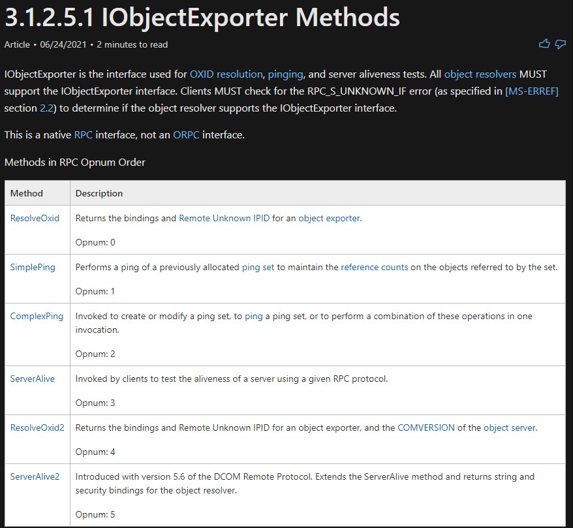Click the thumbs down feedback icon

(560, 44)
